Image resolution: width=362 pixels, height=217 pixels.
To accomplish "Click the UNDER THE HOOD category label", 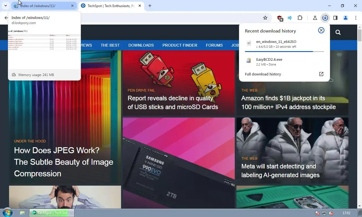I will pyautogui.click(x=30, y=141).
